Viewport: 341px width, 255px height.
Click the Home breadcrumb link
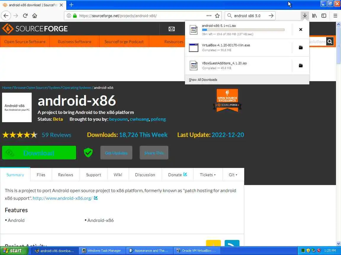coord(7,88)
